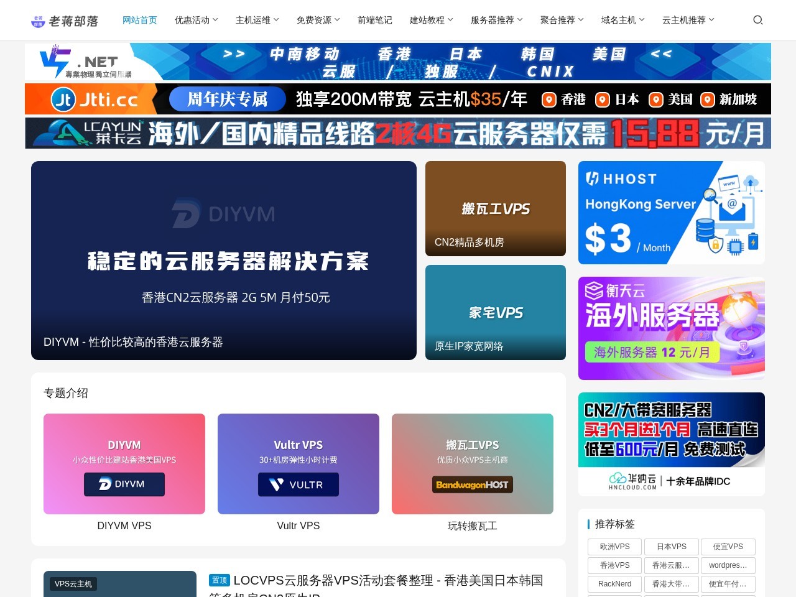Select the 欧洲VPS tag
The height and width of the screenshot is (597, 796).
(614, 547)
